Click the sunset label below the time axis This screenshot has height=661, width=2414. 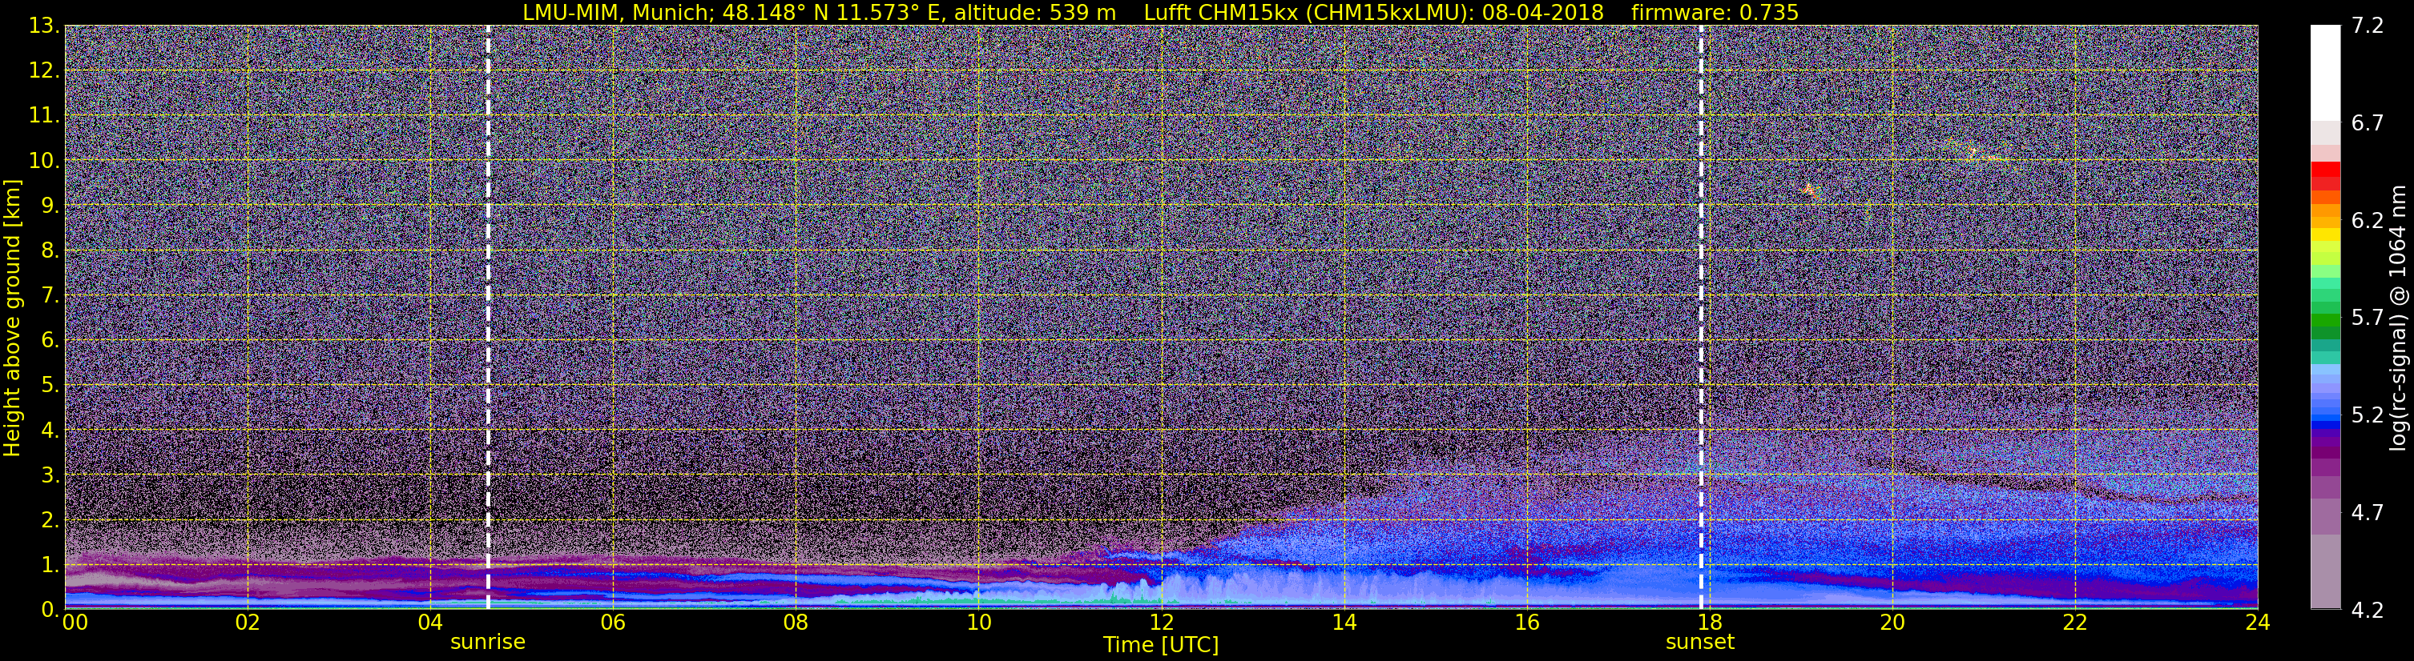click(x=1700, y=643)
